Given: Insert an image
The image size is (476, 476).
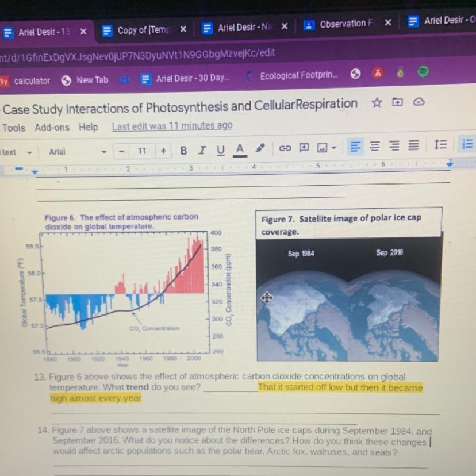Looking at the screenshot, I should click(322, 148).
